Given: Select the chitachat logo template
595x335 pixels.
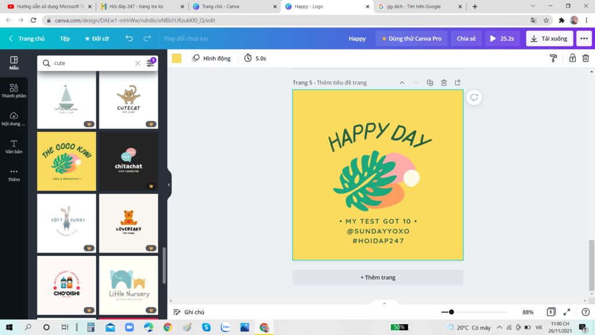Looking at the screenshot, I should click(128, 161).
